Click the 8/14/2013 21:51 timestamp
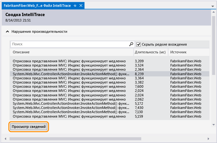This screenshot has width=217, height=143. click(x=18, y=20)
